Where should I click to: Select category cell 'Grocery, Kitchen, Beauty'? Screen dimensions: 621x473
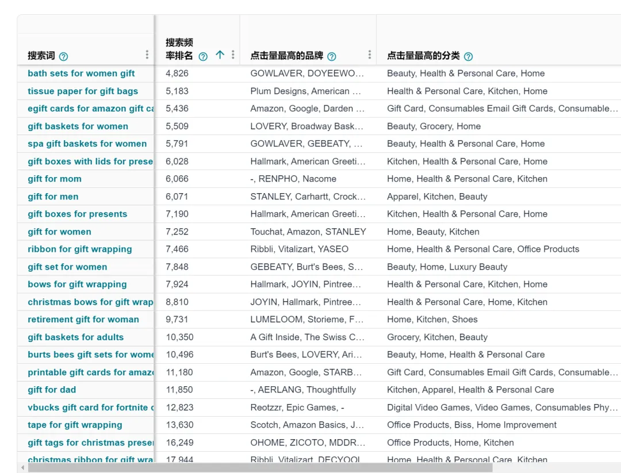tap(437, 337)
